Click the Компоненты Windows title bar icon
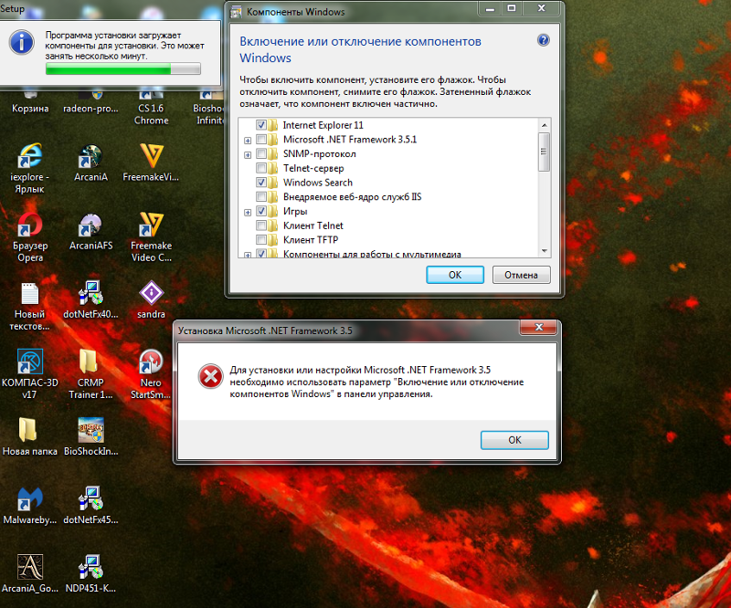The width and height of the screenshot is (731, 608). 236,12
